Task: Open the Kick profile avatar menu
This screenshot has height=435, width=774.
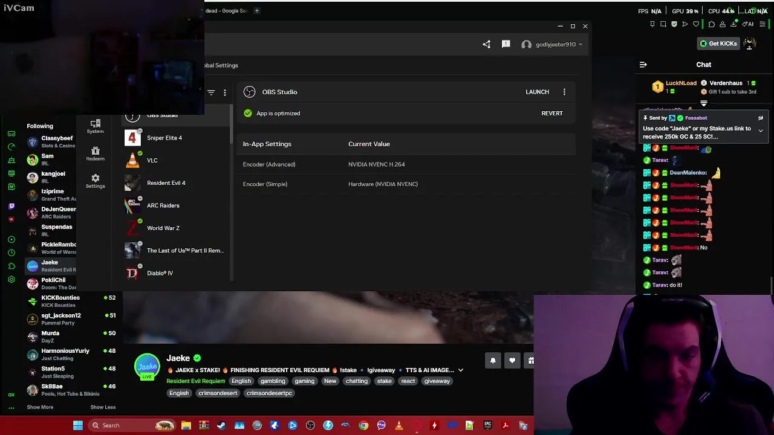Action: click(x=750, y=43)
